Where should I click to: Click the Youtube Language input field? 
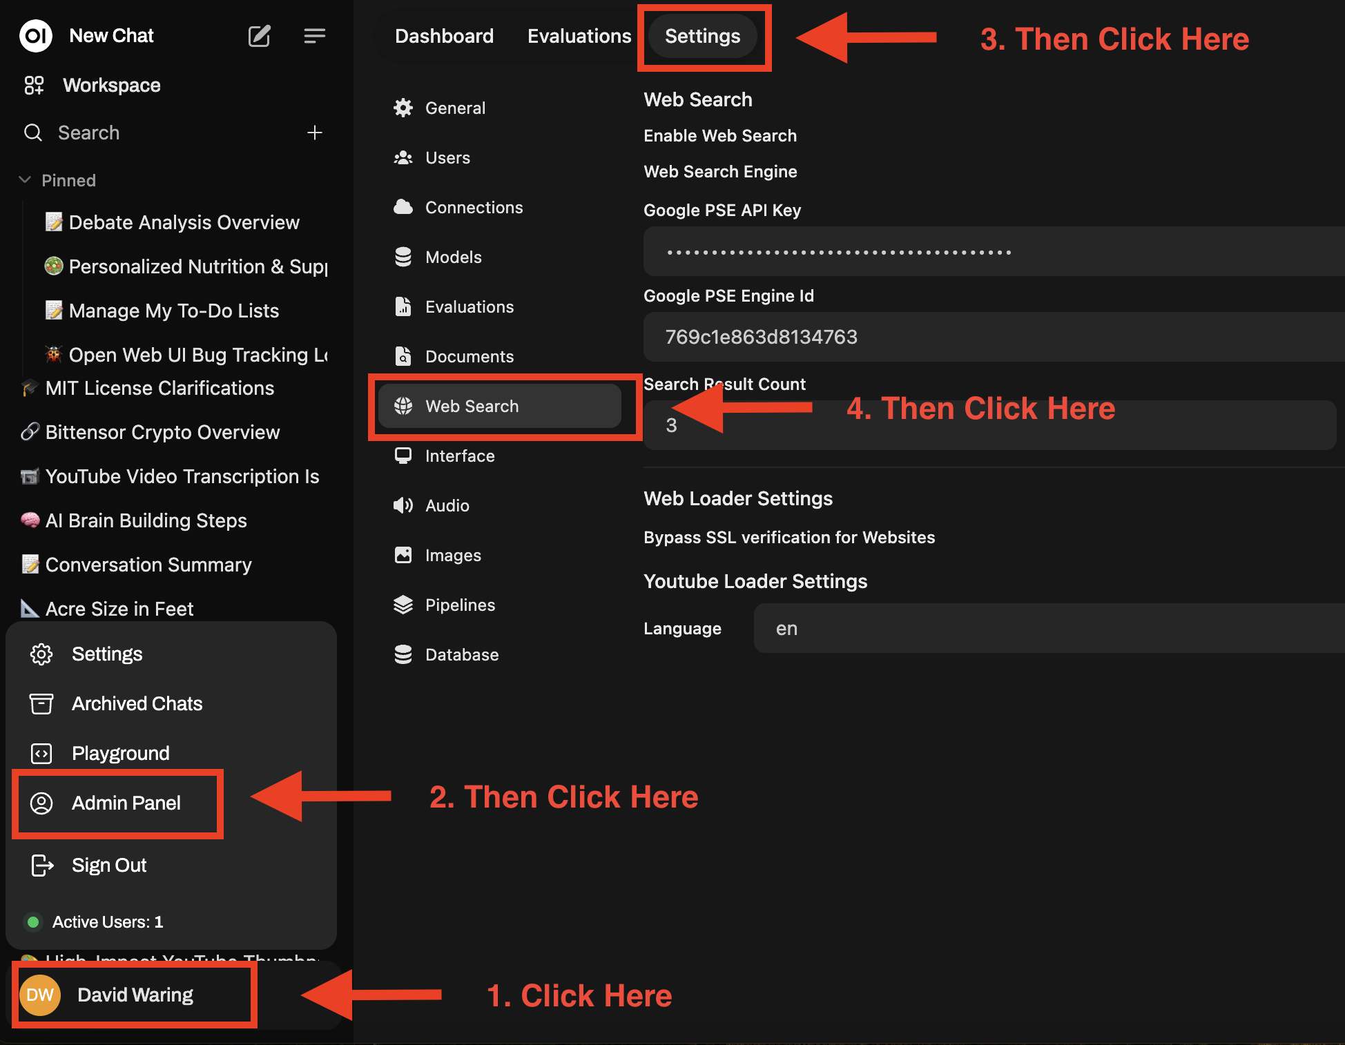click(1049, 628)
